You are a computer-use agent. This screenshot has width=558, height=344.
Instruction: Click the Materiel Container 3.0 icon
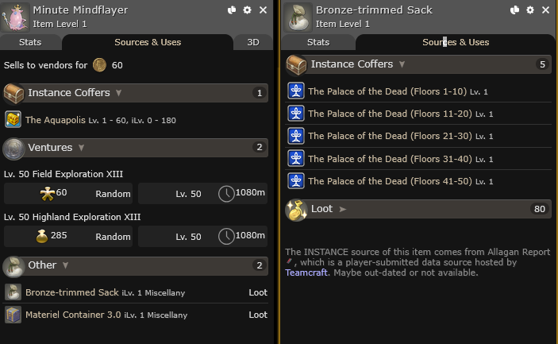click(x=13, y=315)
